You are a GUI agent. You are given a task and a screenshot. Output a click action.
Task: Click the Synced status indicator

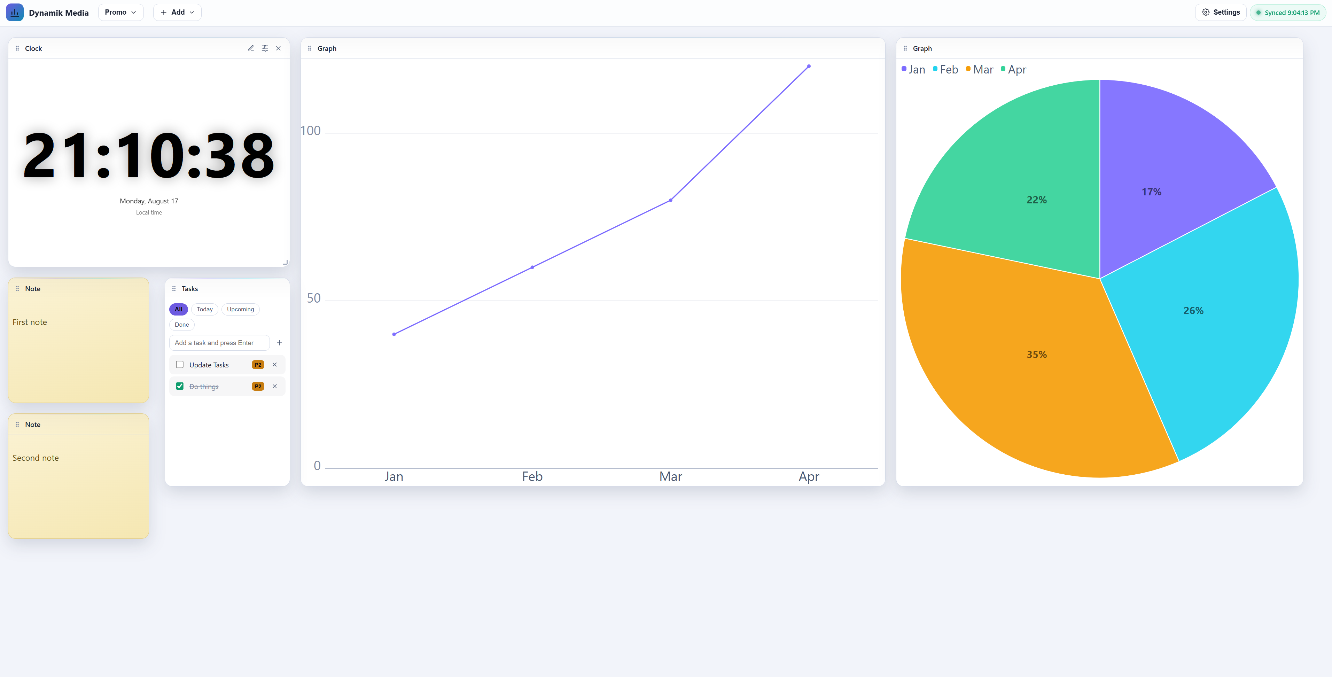click(x=1287, y=13)
